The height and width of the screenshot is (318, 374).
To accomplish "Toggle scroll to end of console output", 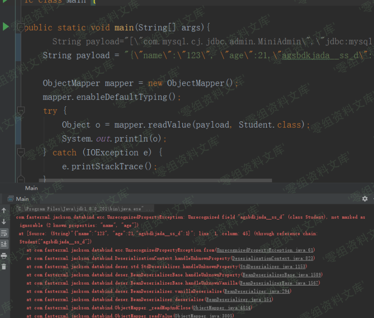I will pyautogui.click(x=4, y=244).
